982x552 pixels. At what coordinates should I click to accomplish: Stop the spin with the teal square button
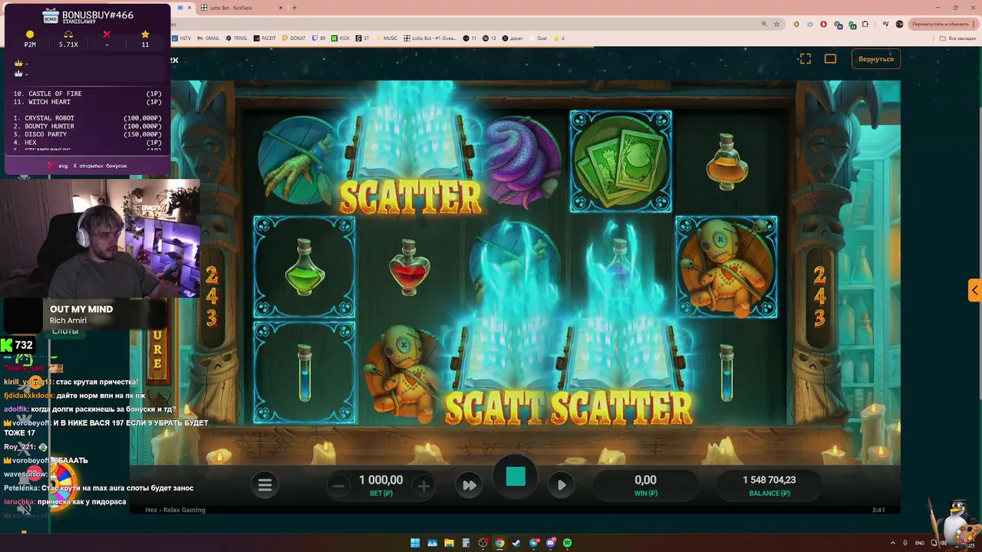[x=516, y=477]
